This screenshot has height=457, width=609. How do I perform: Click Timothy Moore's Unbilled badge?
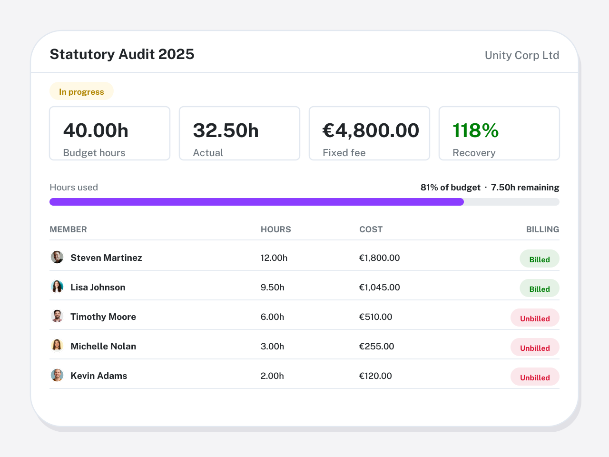(535, 318)
